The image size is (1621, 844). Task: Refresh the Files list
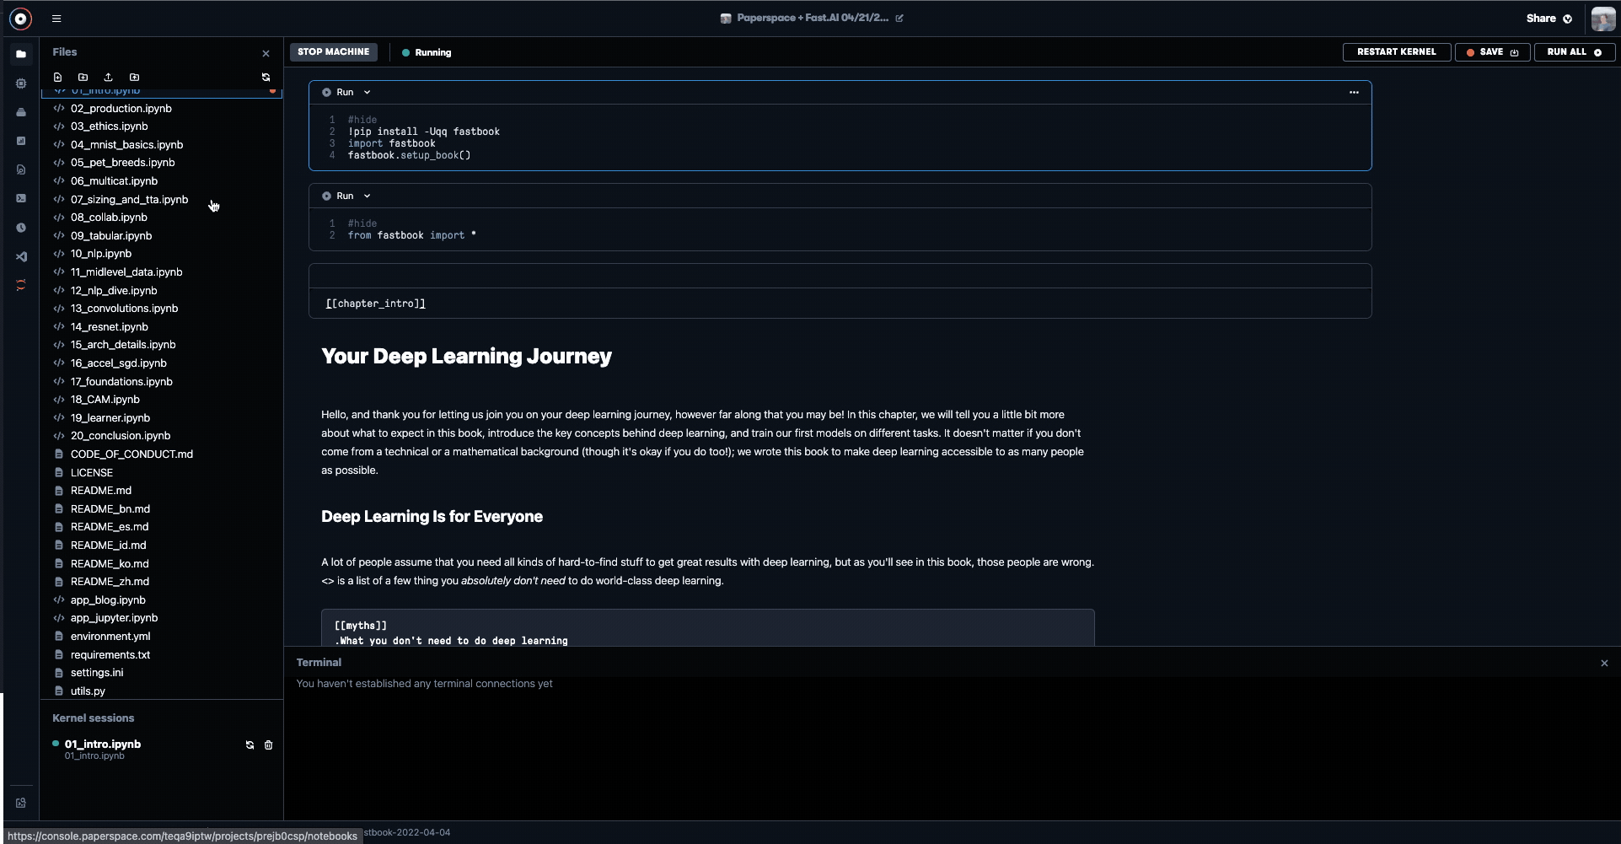click(266, 77)
